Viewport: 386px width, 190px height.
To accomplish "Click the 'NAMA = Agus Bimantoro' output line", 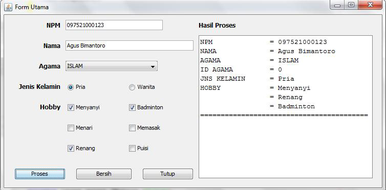I will [x=268, y=51].
